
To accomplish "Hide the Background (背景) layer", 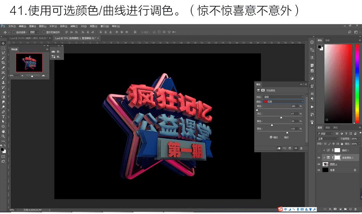I will (x=319, y=170).
